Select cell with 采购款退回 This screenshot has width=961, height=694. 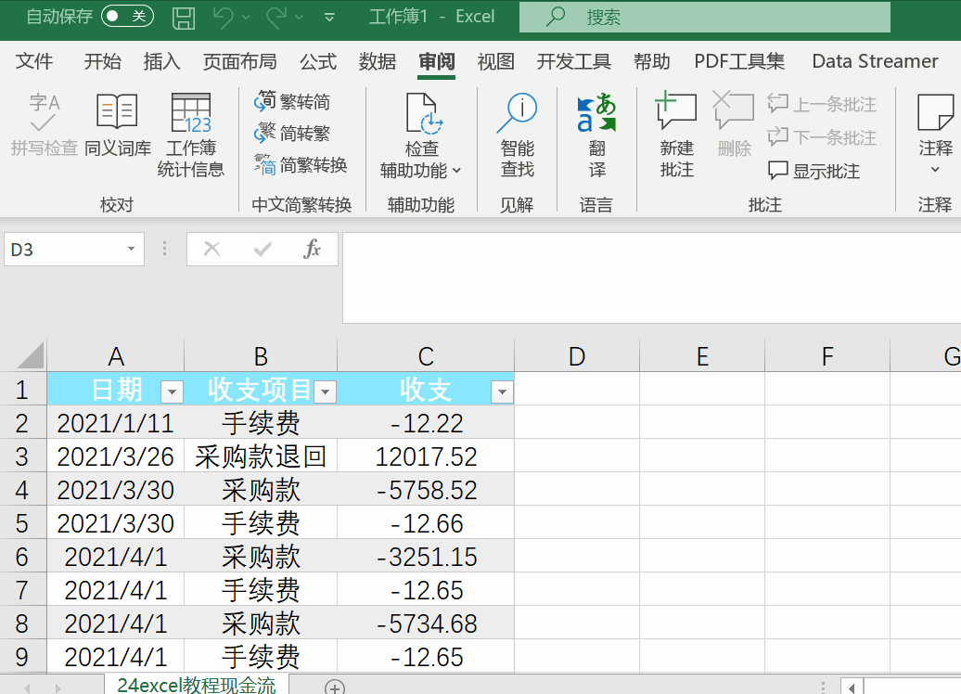click(261, 456)
